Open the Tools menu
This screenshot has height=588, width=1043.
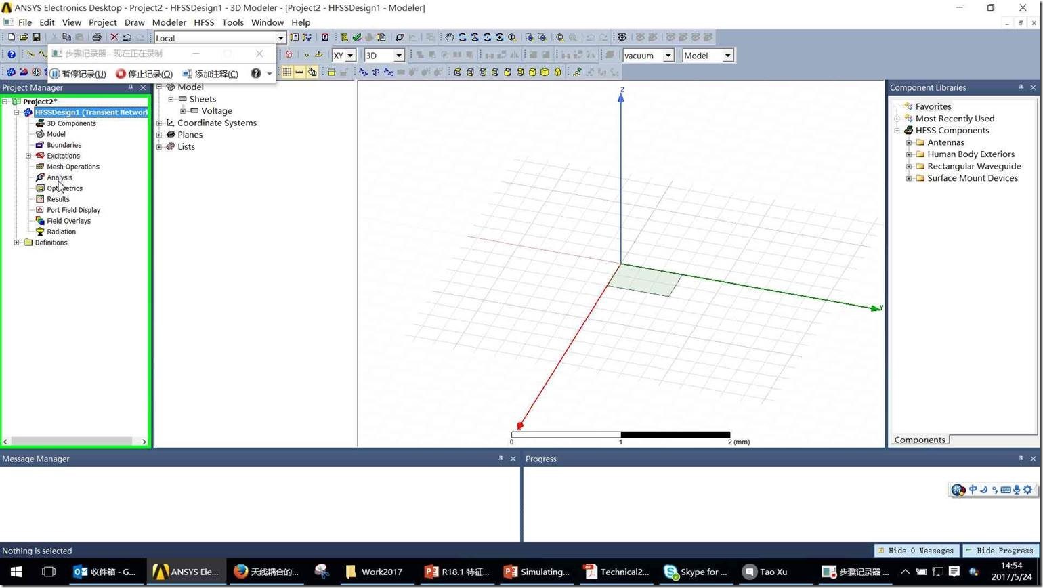(x=232, y=22)
